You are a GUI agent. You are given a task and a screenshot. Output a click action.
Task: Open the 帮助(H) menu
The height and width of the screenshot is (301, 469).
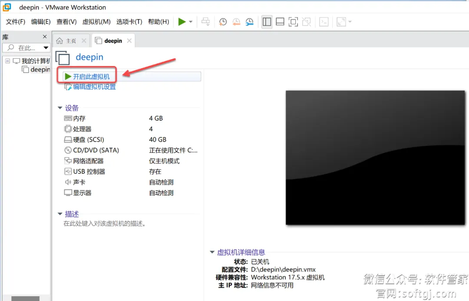coord(159,22)
